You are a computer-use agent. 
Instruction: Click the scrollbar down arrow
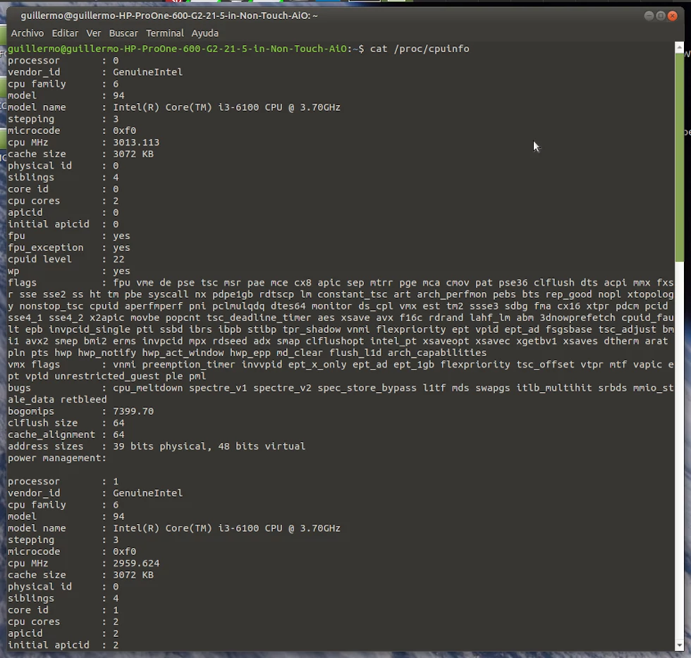679,646
